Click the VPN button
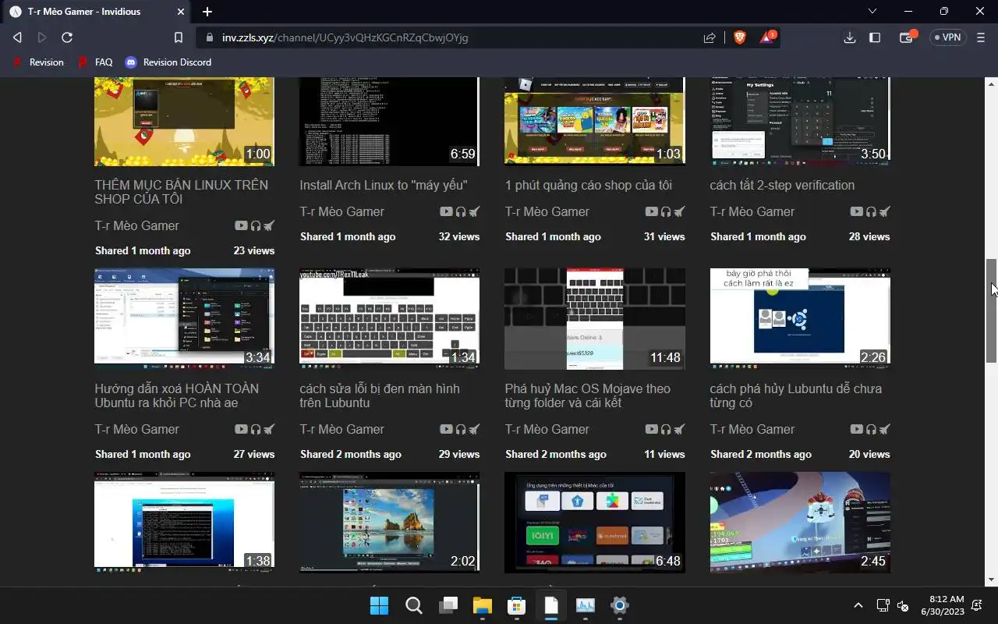Viewport: 998px width, 624px height. [948, 37]
